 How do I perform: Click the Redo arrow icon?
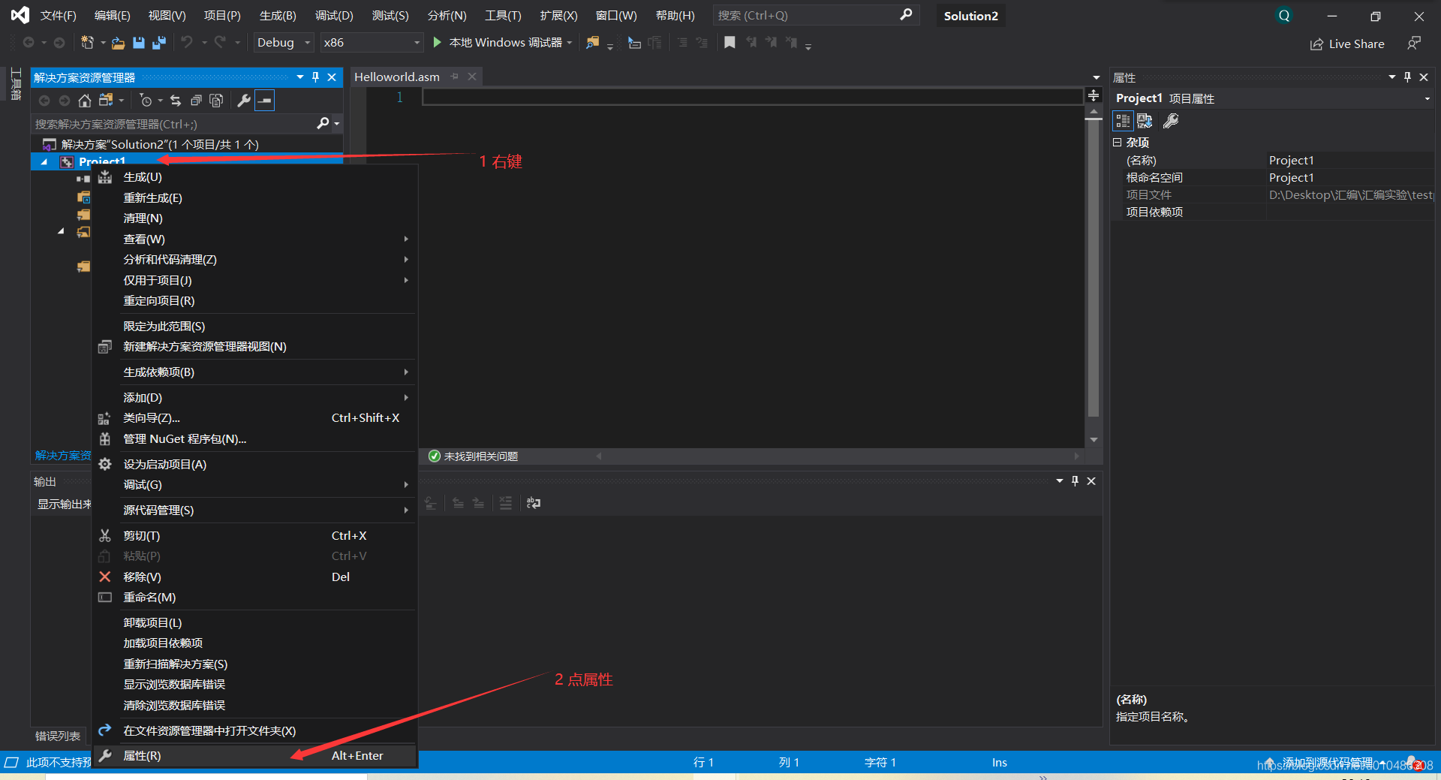(x=220, y=43)
